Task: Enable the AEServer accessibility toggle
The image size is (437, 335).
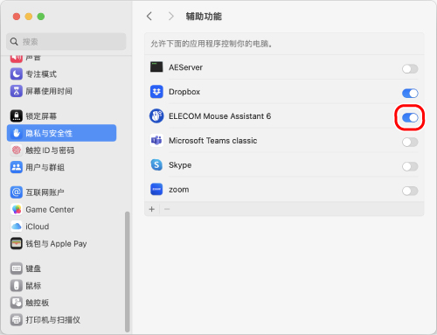Action: click(410, 69)
